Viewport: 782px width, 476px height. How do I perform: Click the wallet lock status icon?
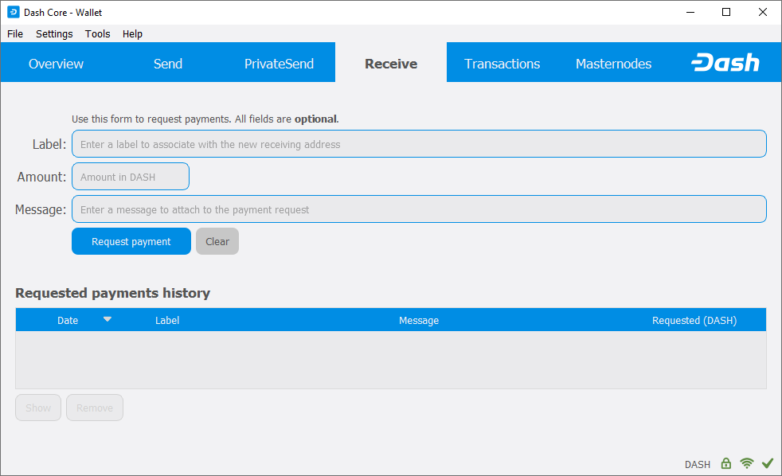tap(726, 463)
